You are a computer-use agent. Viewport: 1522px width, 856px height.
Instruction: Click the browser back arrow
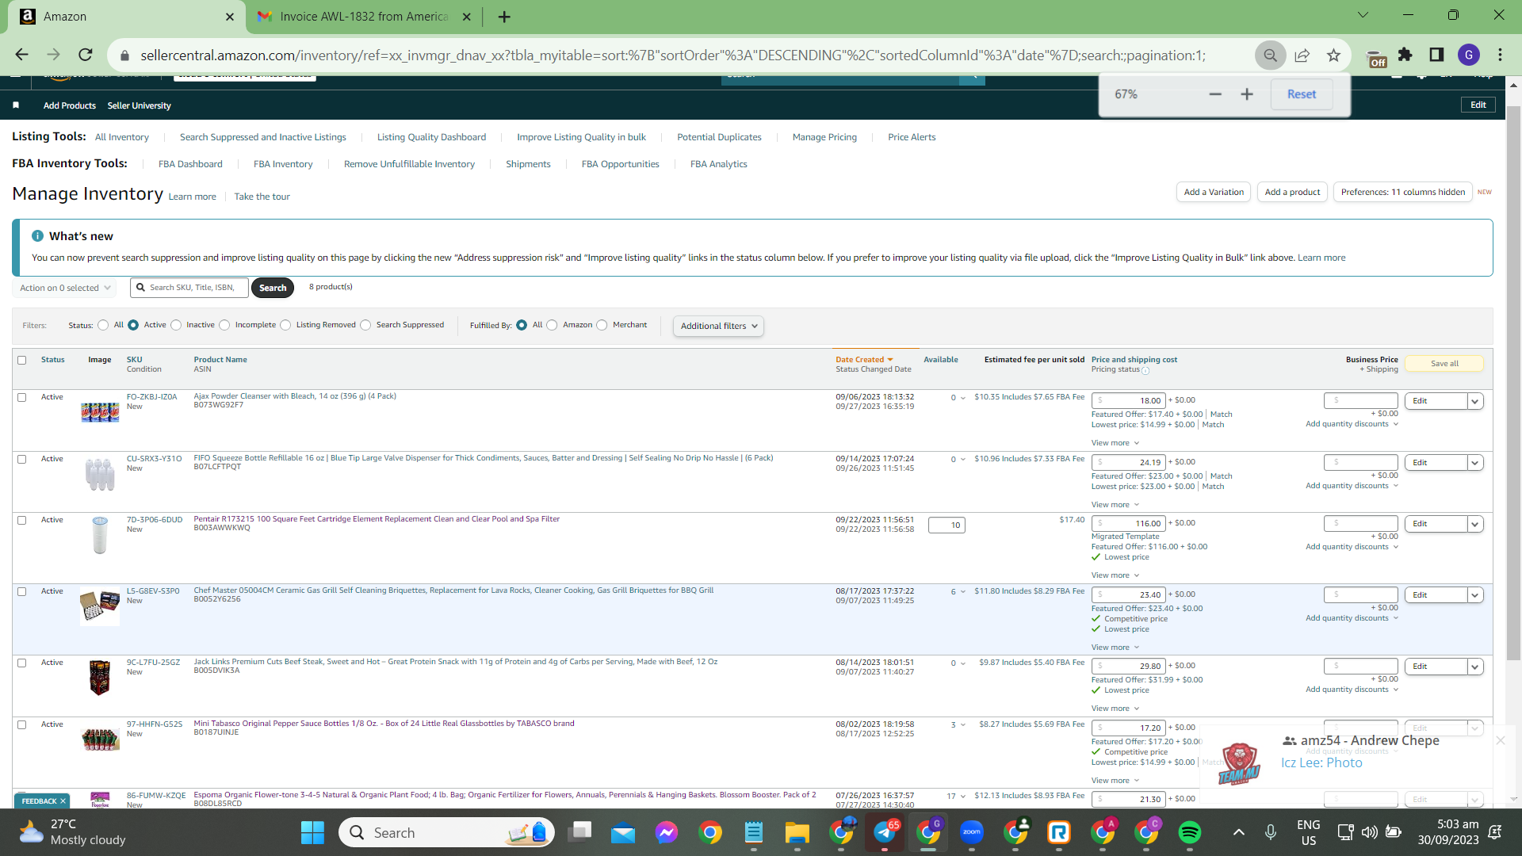click(x=21, y=55)
